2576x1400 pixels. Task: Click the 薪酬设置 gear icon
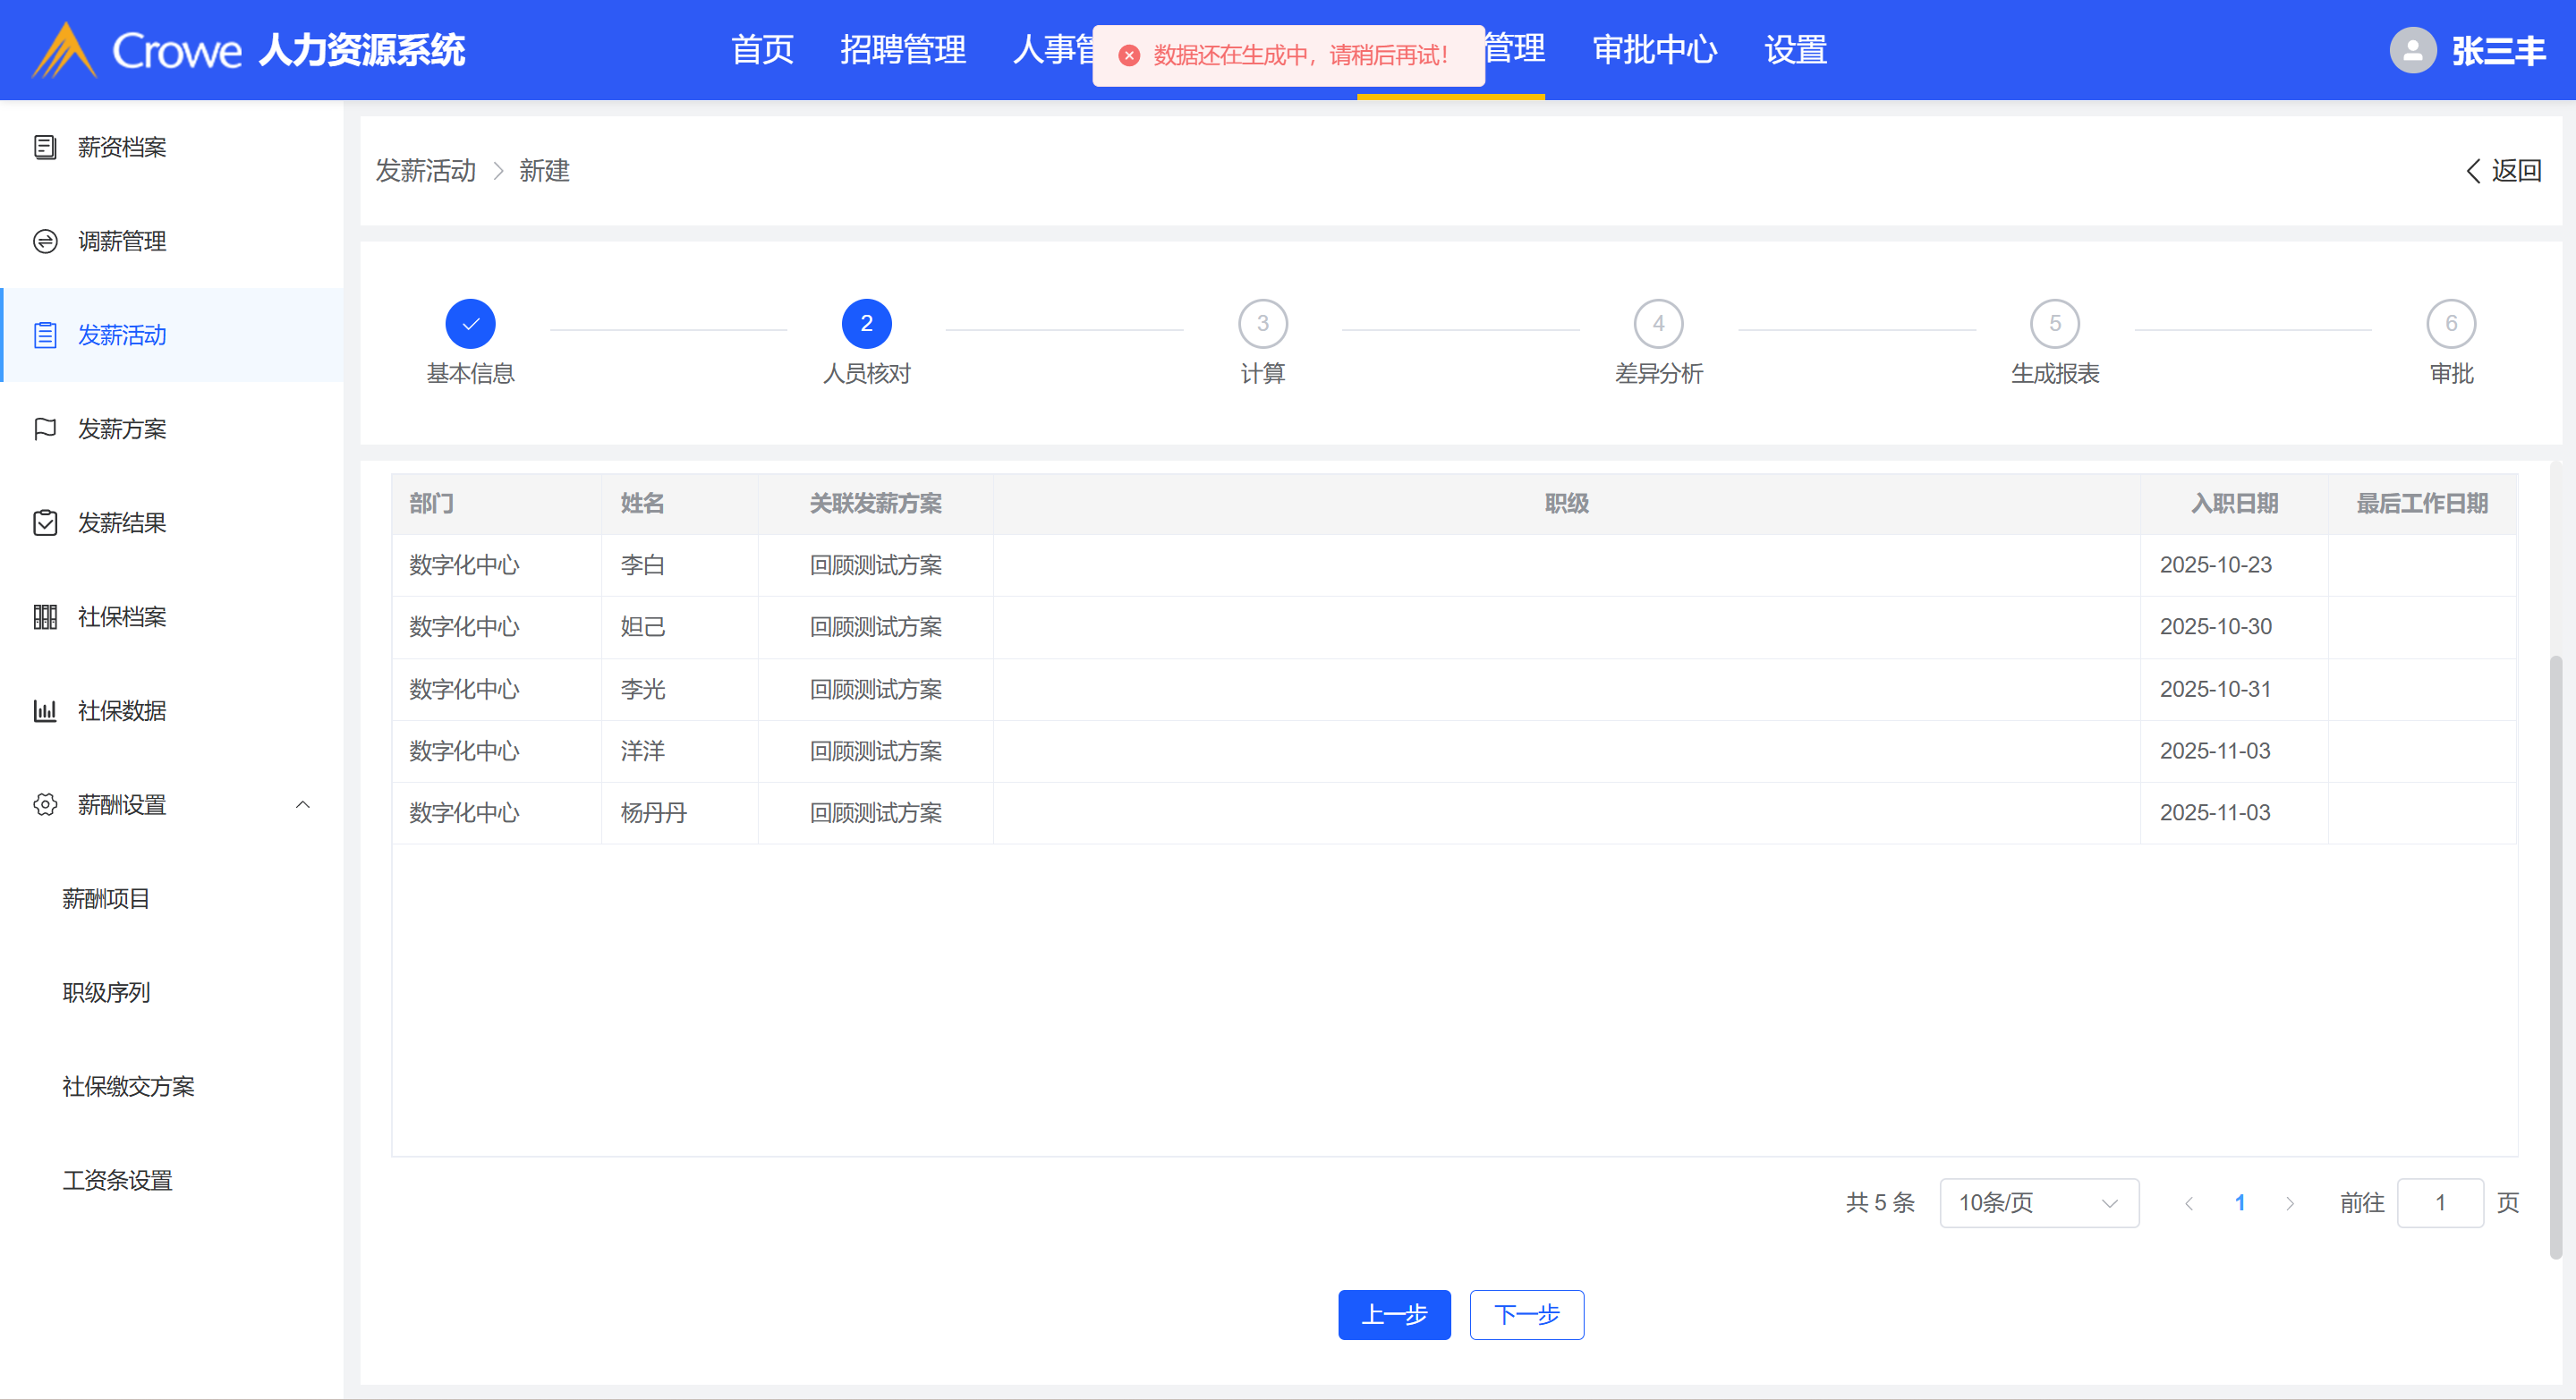click(45, 805)
